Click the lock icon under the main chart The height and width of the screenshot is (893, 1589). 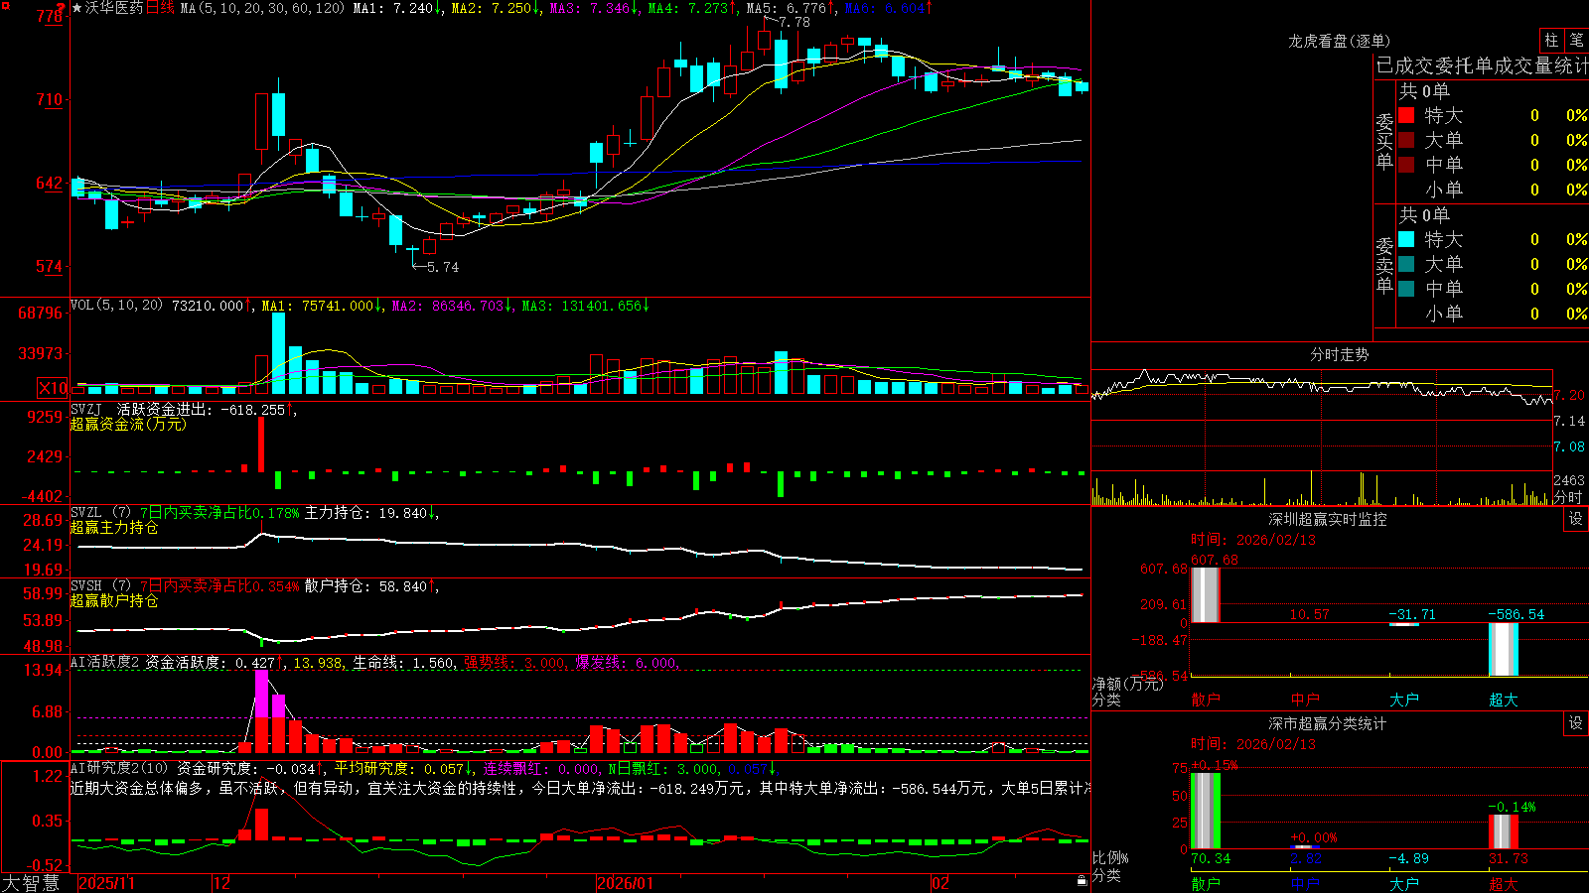tap(1082, 881)
